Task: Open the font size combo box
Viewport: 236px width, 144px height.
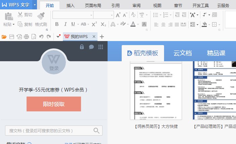Action: click(104, 15)
